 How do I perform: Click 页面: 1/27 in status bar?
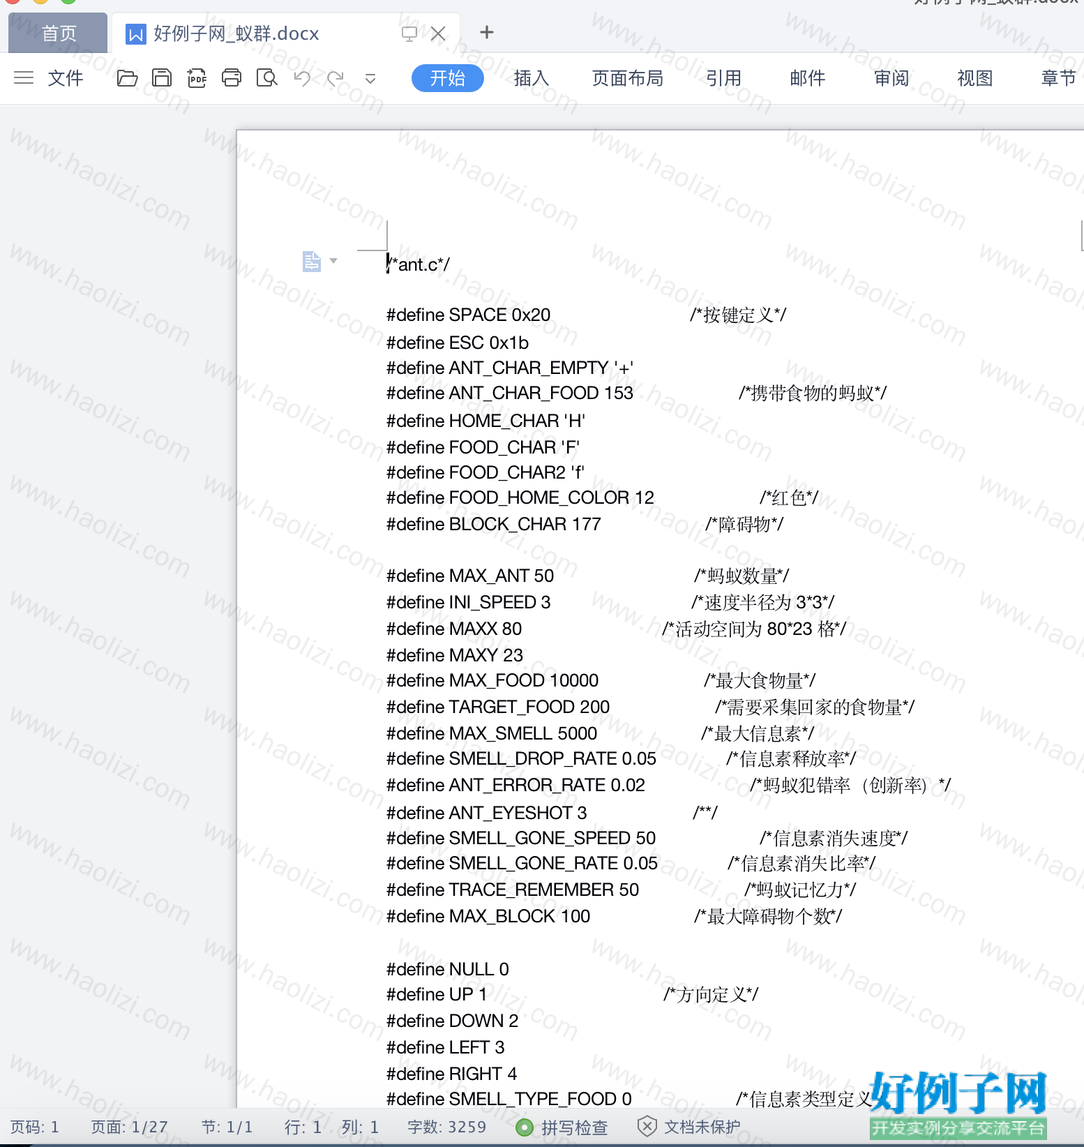(x=129, y=1127)
